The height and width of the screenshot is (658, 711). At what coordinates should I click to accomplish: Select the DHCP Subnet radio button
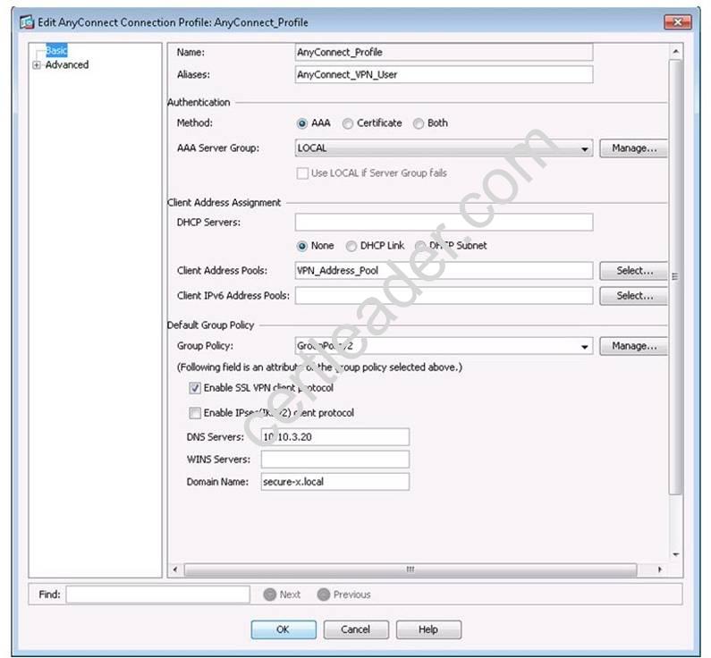419,246
